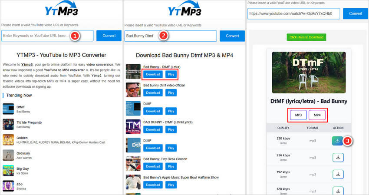369x195 pixels.
Task: Click the DtMF (lyrics/letra) - Bad Bunny title
Action: pos(309,101)
